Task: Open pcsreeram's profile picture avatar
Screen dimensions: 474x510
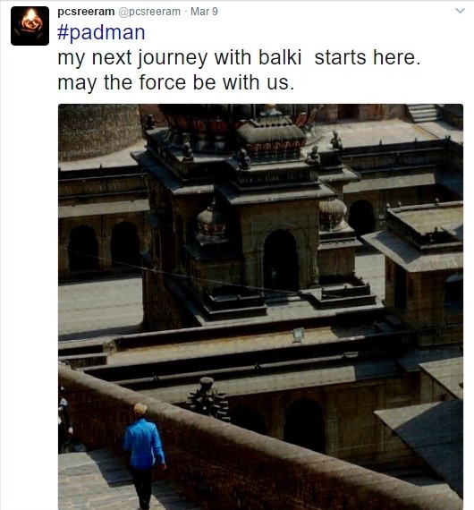Action: pos(30,26)
